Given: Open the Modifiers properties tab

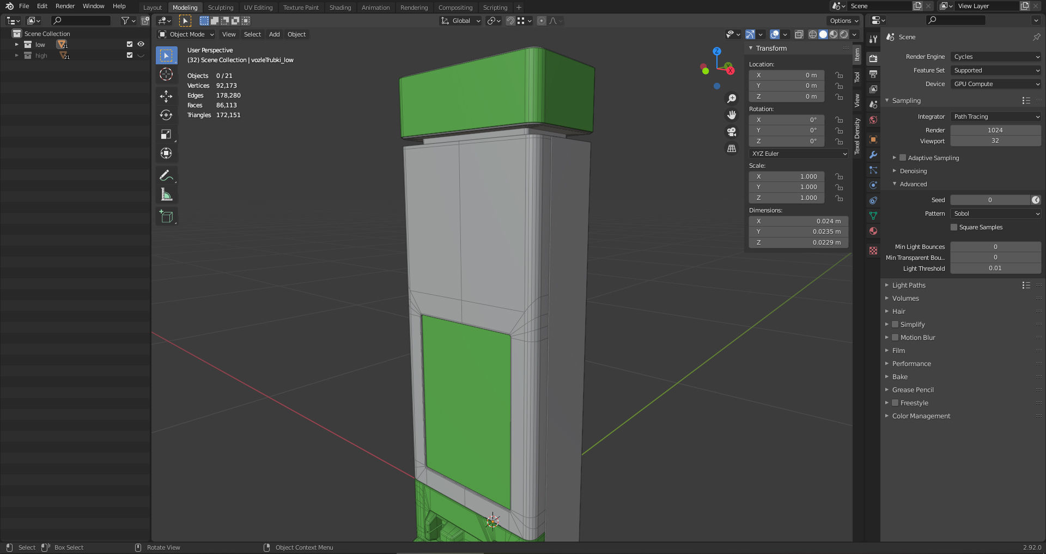Looking at the screenshot, I should point(873,155).
